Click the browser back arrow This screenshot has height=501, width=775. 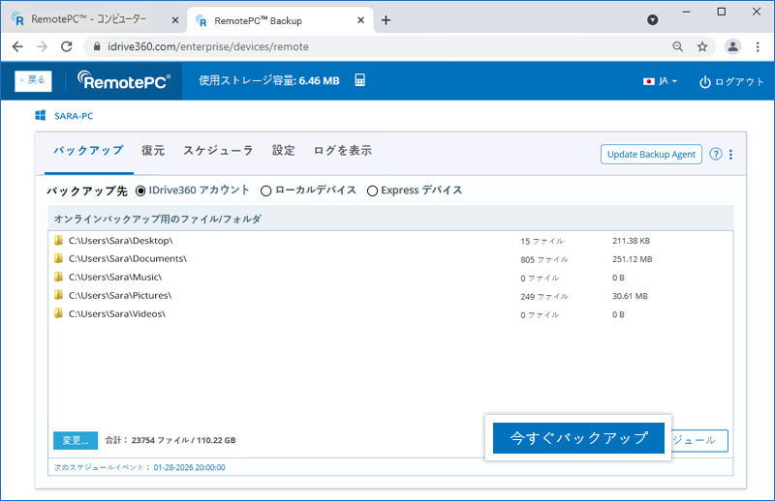[17, 46]
